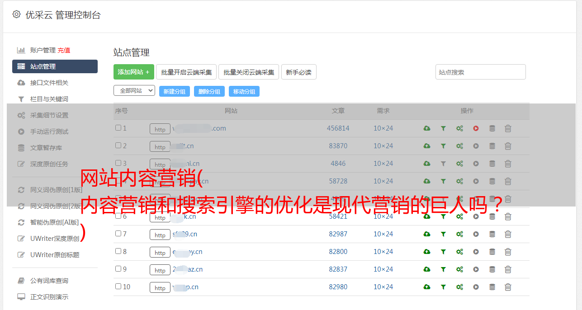This screenshot has width=582, height=310.
Task: Click the filter icon in row 456814
Action: [443, 128]
